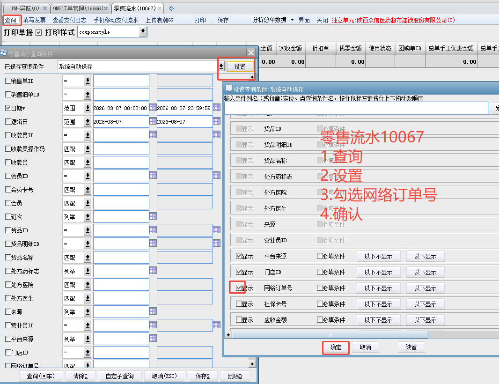Toggle 显示 checkbox for 社保卡号

pyautogui.click(x=239, y=304)
